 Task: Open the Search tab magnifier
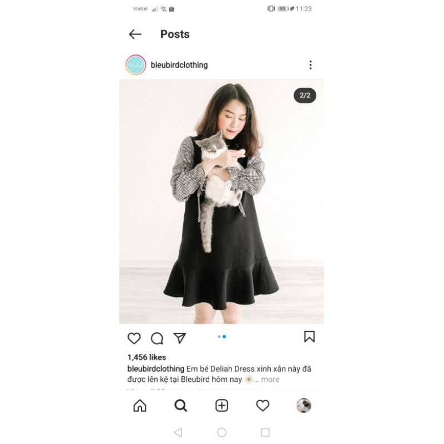click(181, 406)
